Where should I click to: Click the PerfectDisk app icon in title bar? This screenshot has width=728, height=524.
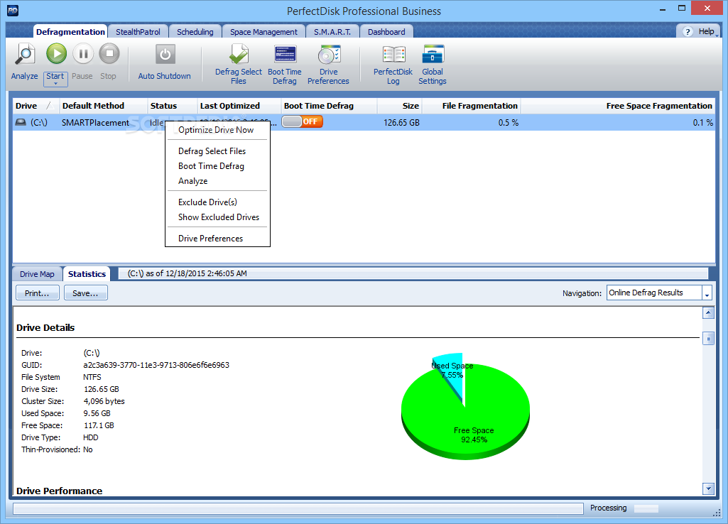coord(13,11)
